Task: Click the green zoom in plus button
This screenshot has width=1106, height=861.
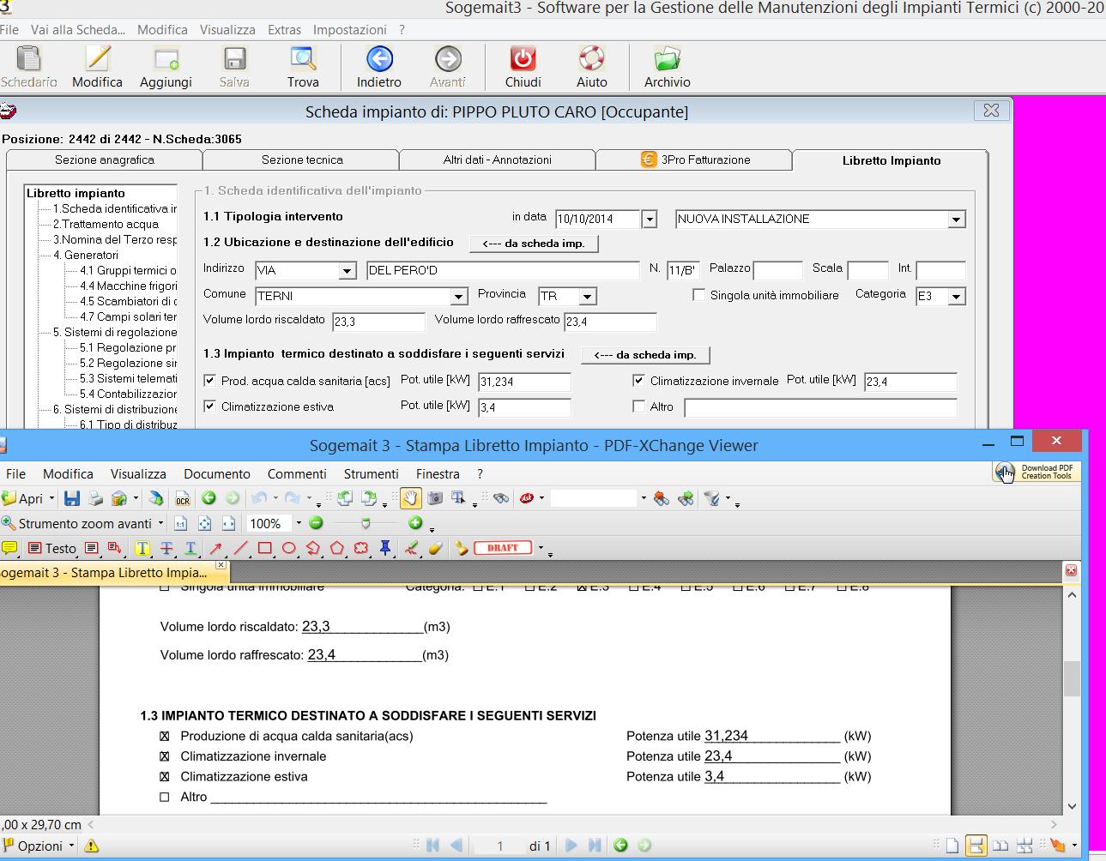Action: [x=415, y=523]
